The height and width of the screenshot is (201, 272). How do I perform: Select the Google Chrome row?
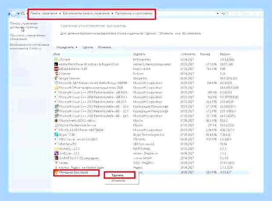[152, 78]
